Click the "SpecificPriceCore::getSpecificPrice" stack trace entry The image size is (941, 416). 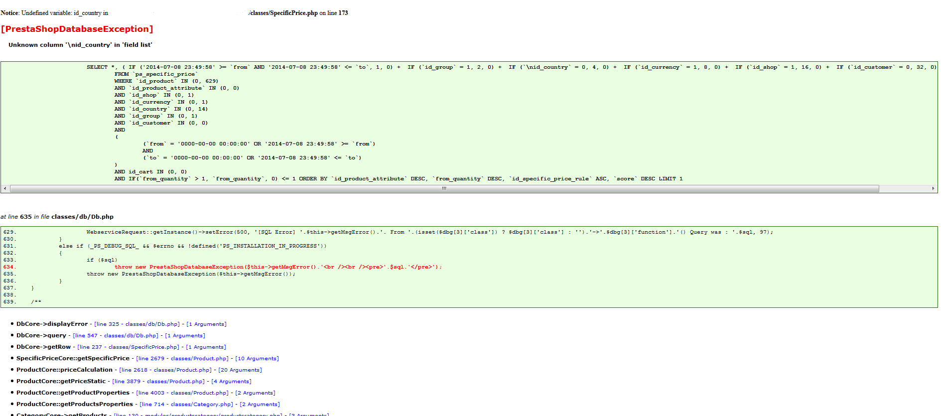pos(73,358)
